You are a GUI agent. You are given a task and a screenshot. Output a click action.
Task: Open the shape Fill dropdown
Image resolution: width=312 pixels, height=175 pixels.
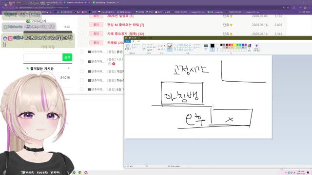click(x=197, y=48)
